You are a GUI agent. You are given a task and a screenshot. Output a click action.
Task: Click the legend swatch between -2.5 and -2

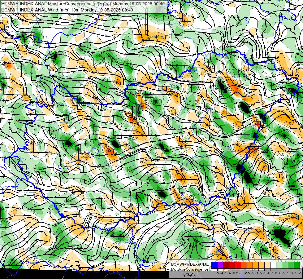click(x=250, y=265)
